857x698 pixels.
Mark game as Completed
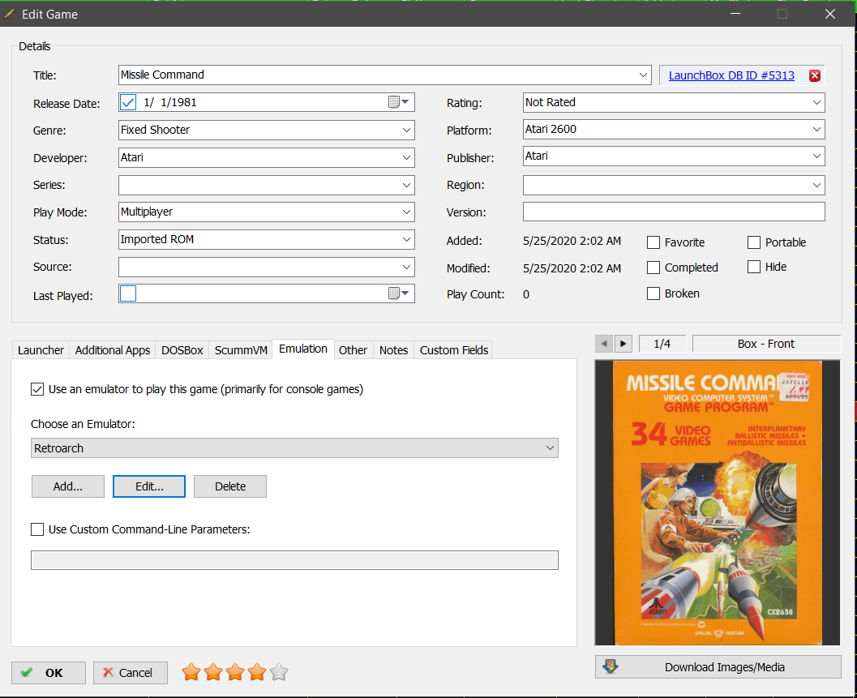tap(653, 268)
